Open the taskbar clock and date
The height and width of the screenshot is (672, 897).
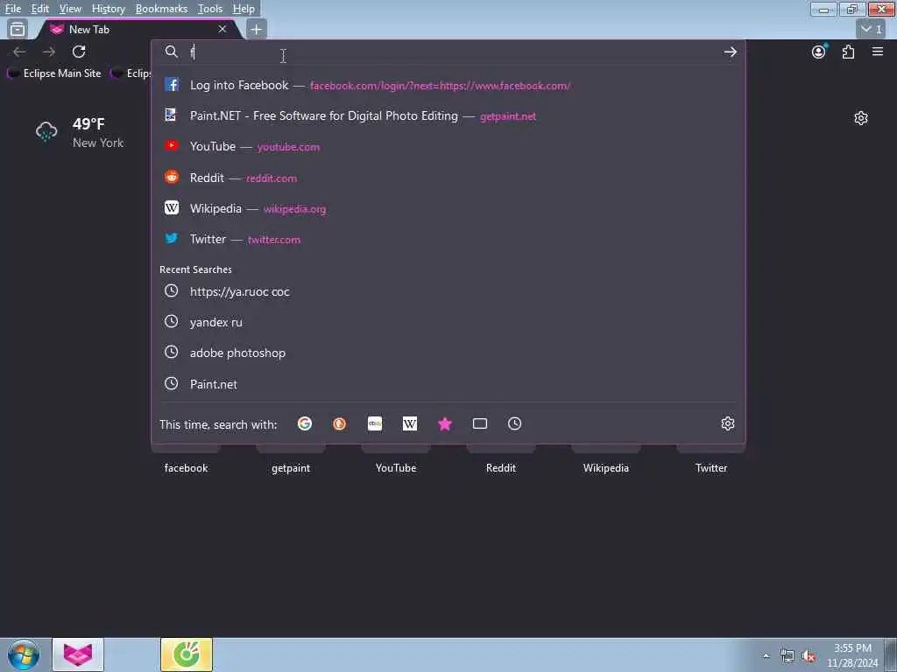coord(852,655)
